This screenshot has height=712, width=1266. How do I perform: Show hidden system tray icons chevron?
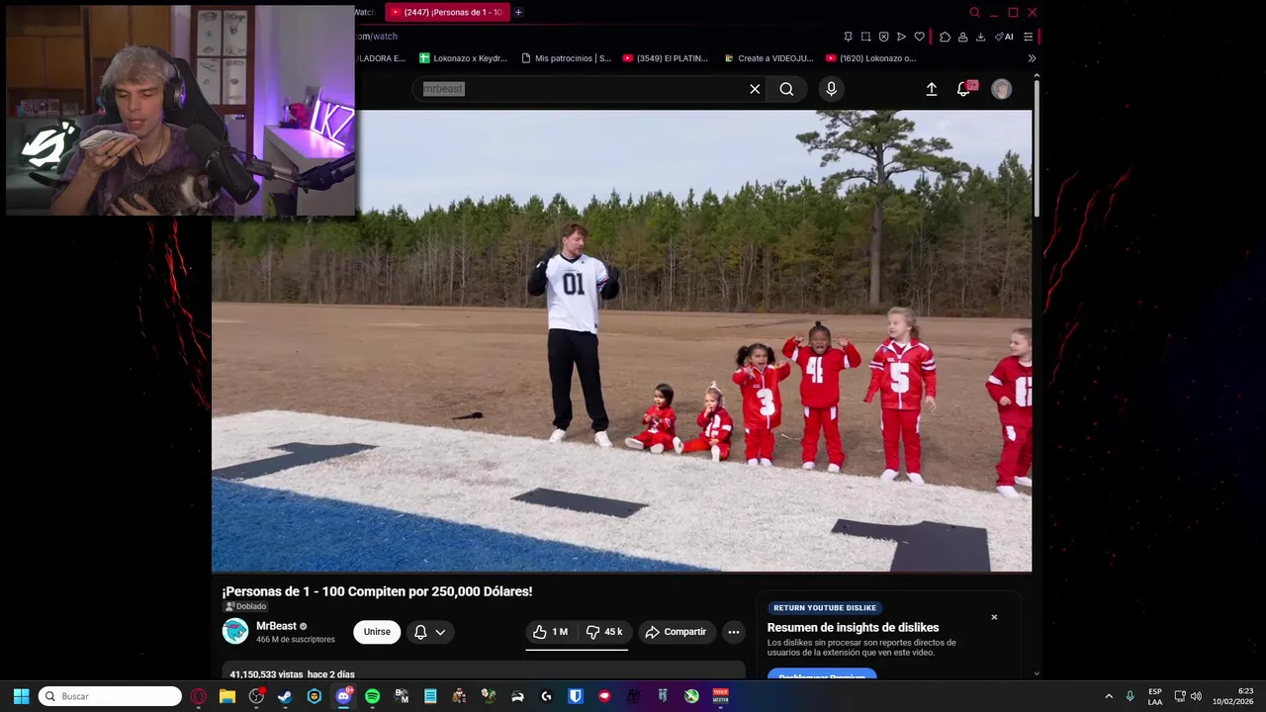pos(1109,696)
